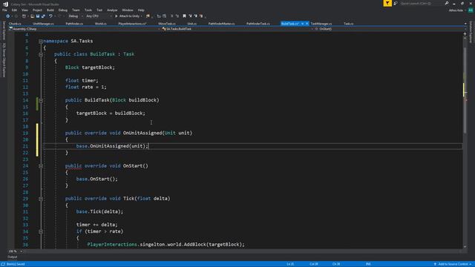The height and width of the screenshot is (267, 475).
Task: Open the tab overflow list arrow
Action: tap(465, 24)
